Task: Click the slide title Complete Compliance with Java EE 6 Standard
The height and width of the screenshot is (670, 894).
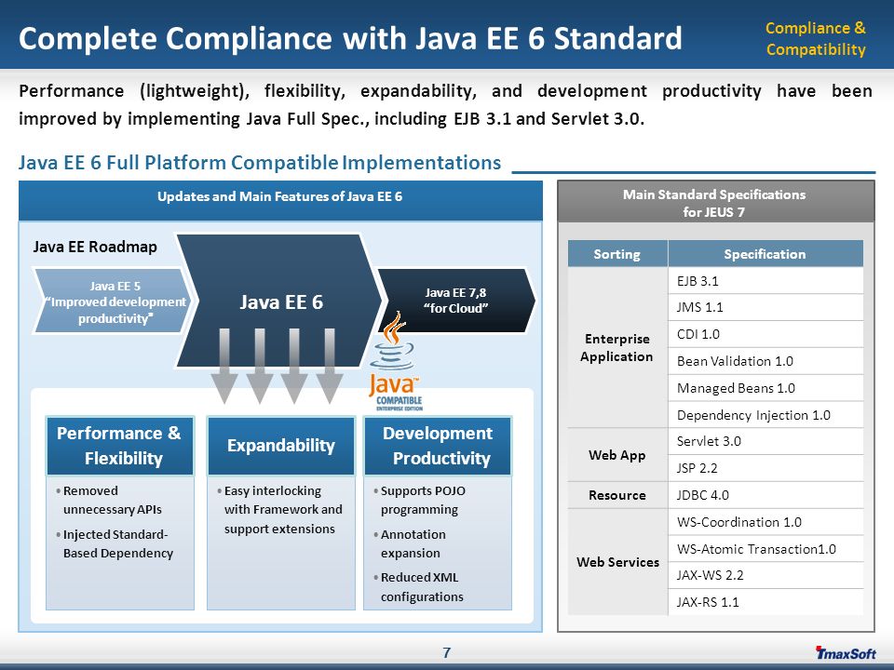Action: click(350, 38)
